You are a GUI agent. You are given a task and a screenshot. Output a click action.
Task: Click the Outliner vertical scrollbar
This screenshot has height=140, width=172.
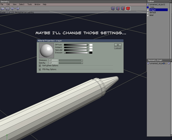click(x=171, y=31)
